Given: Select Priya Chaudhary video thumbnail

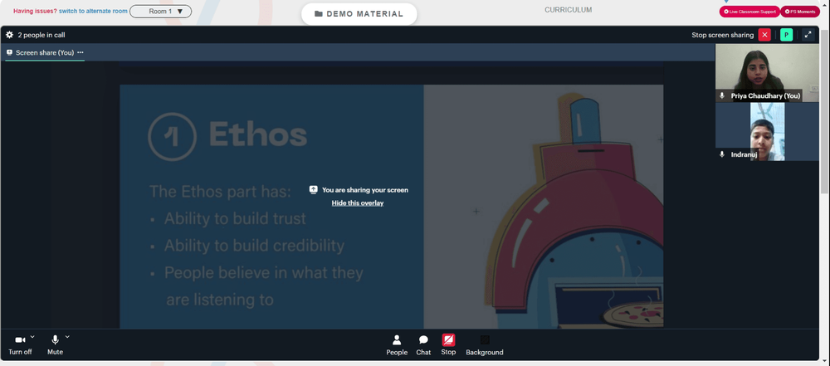Looking at the screenshot, I should click(x=767, y=72).
